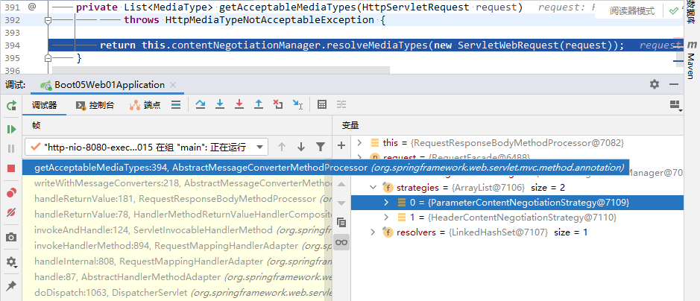This screenshot has width=700, height=301.
Task: Select the resolvers LinkedHashSet@7107 row
Action: tap(518, 232)
